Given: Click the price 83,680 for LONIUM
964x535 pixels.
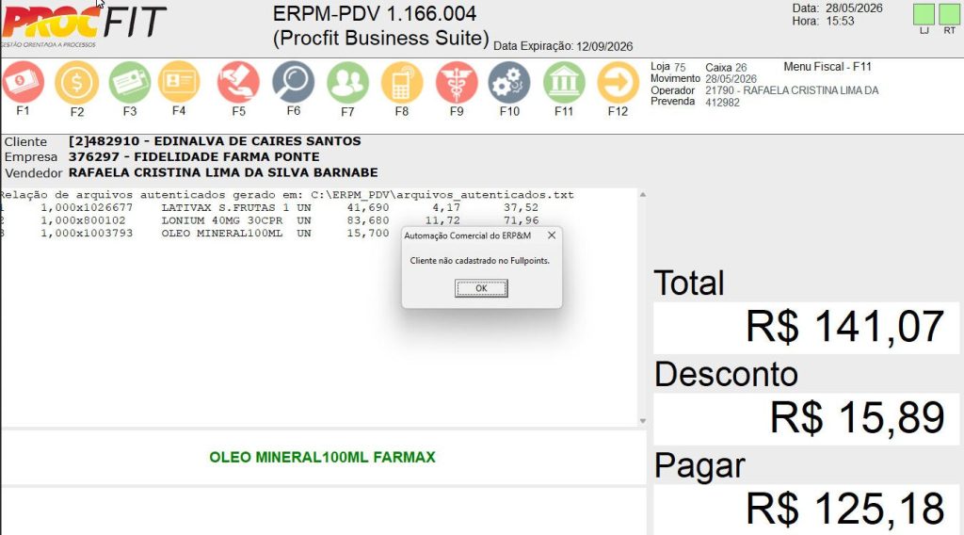Looking at the screenshot, I should click(368, 220).
